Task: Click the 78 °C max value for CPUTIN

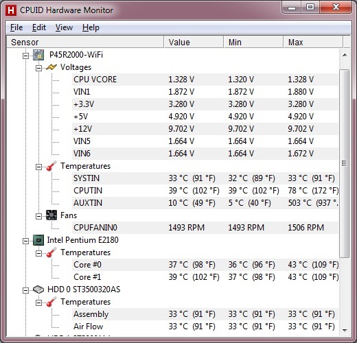Action: click(x=313, y=191)
